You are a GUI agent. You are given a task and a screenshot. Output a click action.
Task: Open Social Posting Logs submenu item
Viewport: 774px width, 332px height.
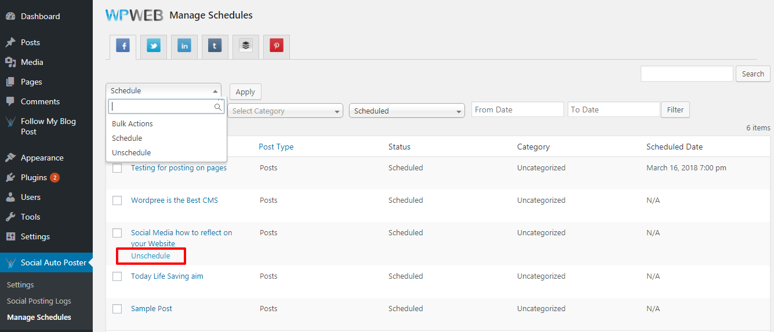click(x=39, y=301)
